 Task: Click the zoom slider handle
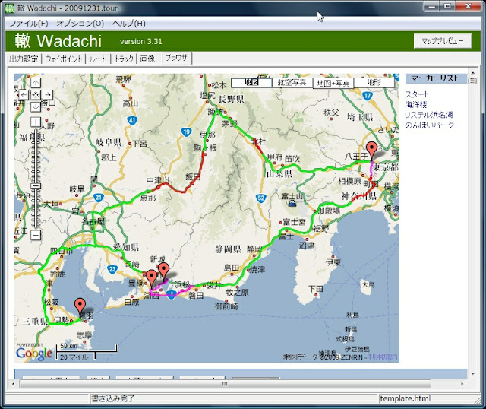[x=36, y=186]
